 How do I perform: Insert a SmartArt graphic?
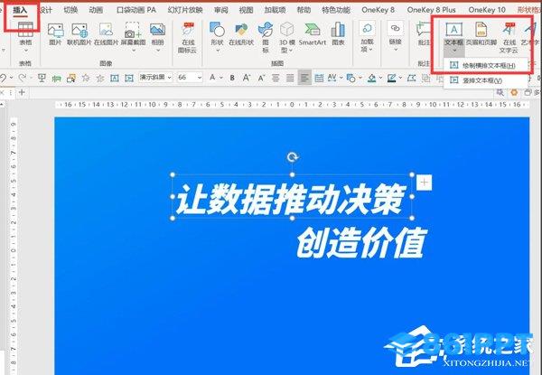click(313, 33)
